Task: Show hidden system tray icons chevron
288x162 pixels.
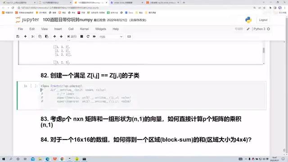Action: 246,159
